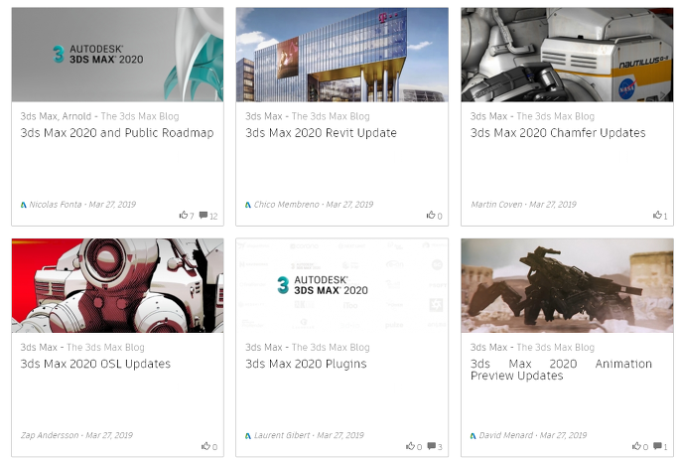The height and width of the screenshot is (462, 678).
Task: Open the OSL Updates red robot image
Action: pos(117,285)
